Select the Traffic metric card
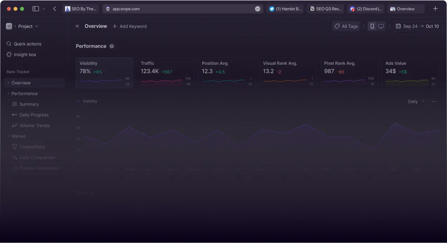This screenshot has height=243, width=447. [165, 73]
